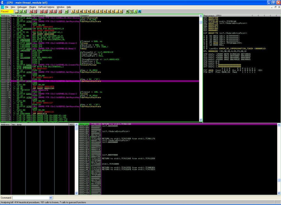Open Breakpoints with the first B icon
The image size is (281, 205).
[109, 12]
